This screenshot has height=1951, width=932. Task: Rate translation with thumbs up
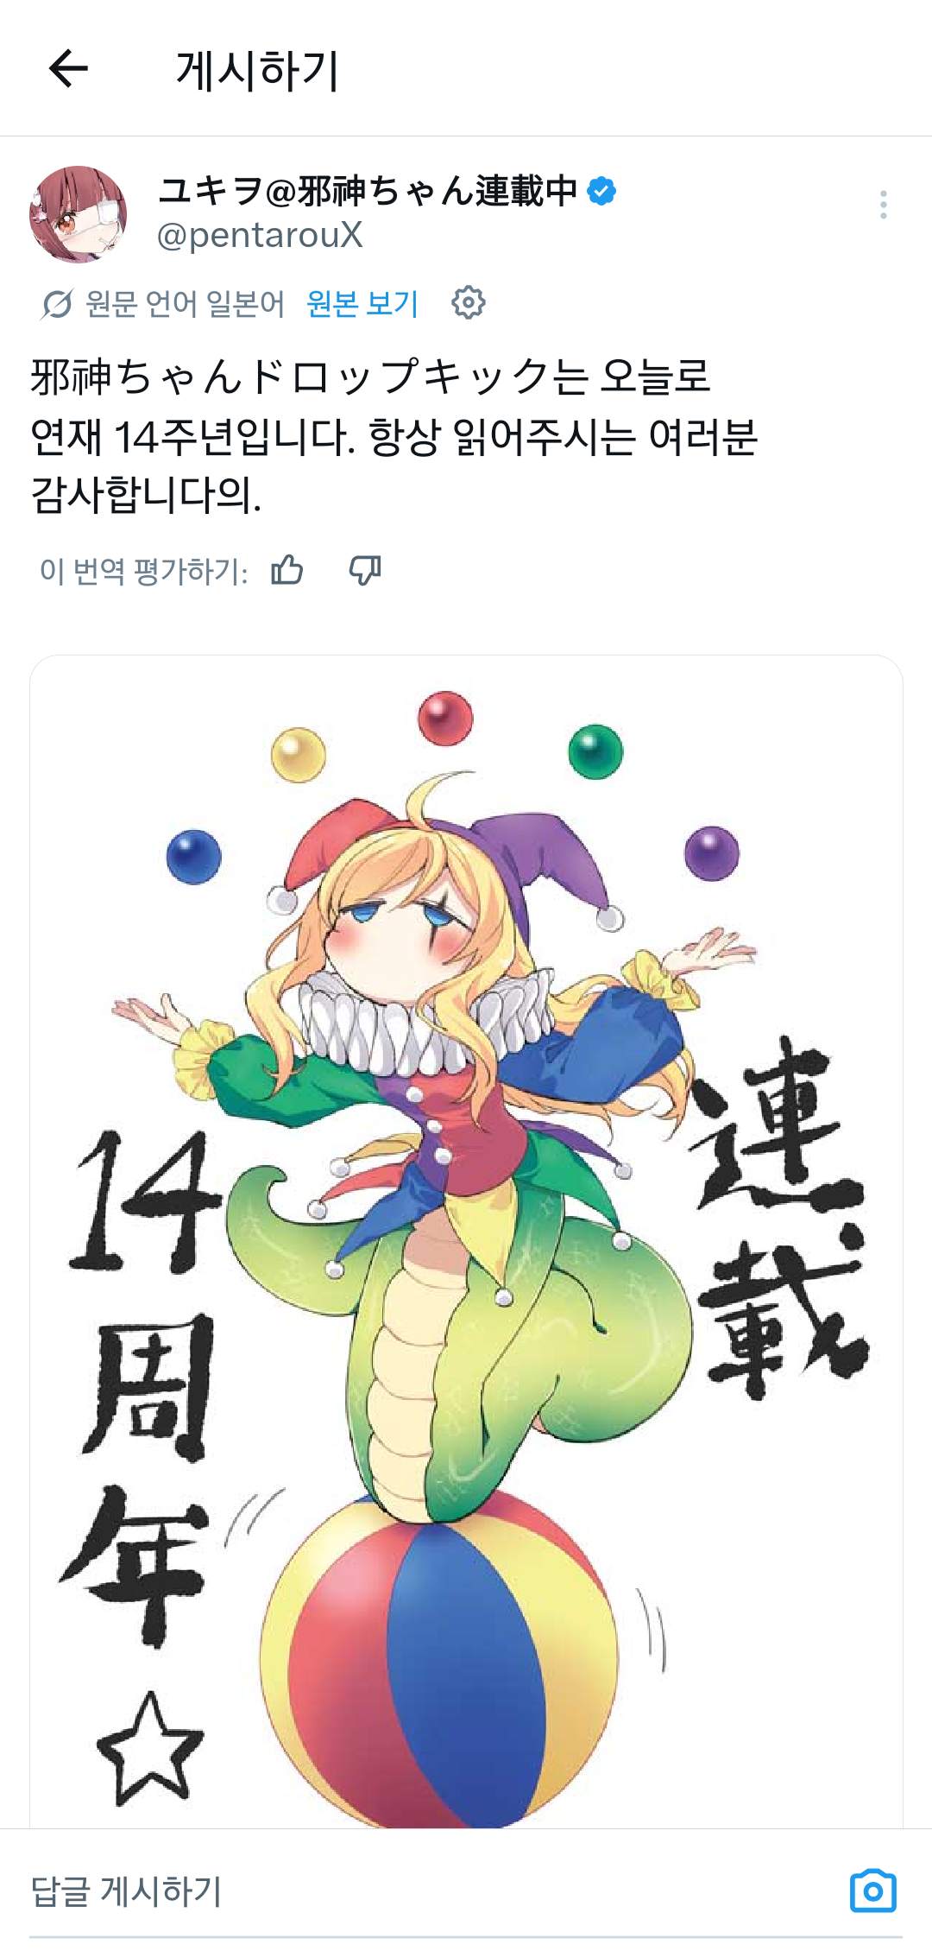287,571
